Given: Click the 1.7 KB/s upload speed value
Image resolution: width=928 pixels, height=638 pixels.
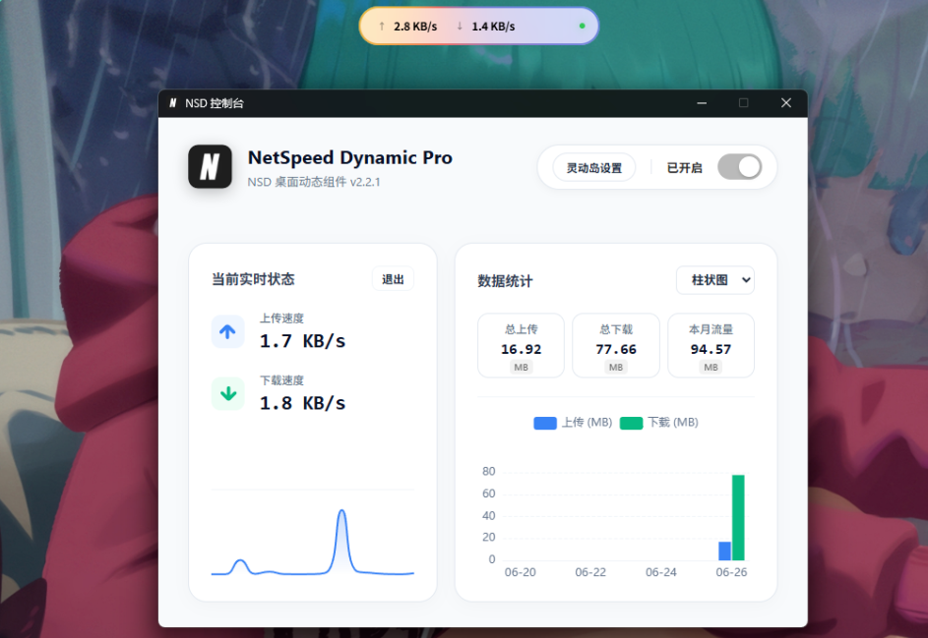Looking at the screenshot, I should [302, 341].
